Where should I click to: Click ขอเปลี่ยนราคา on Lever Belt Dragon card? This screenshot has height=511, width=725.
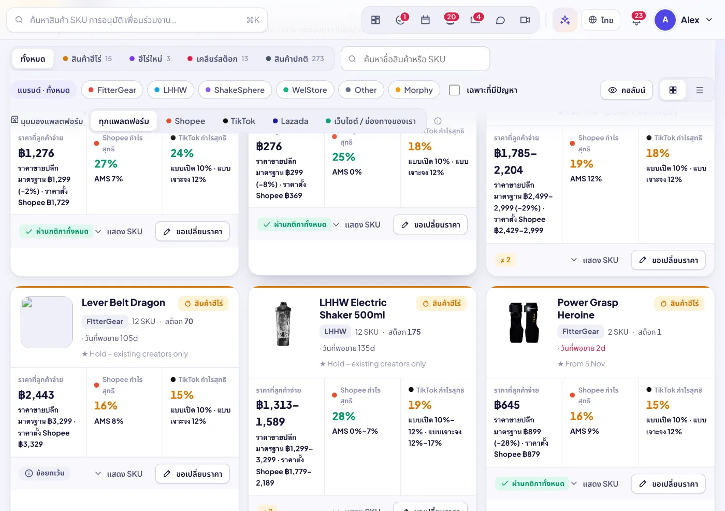193,474
